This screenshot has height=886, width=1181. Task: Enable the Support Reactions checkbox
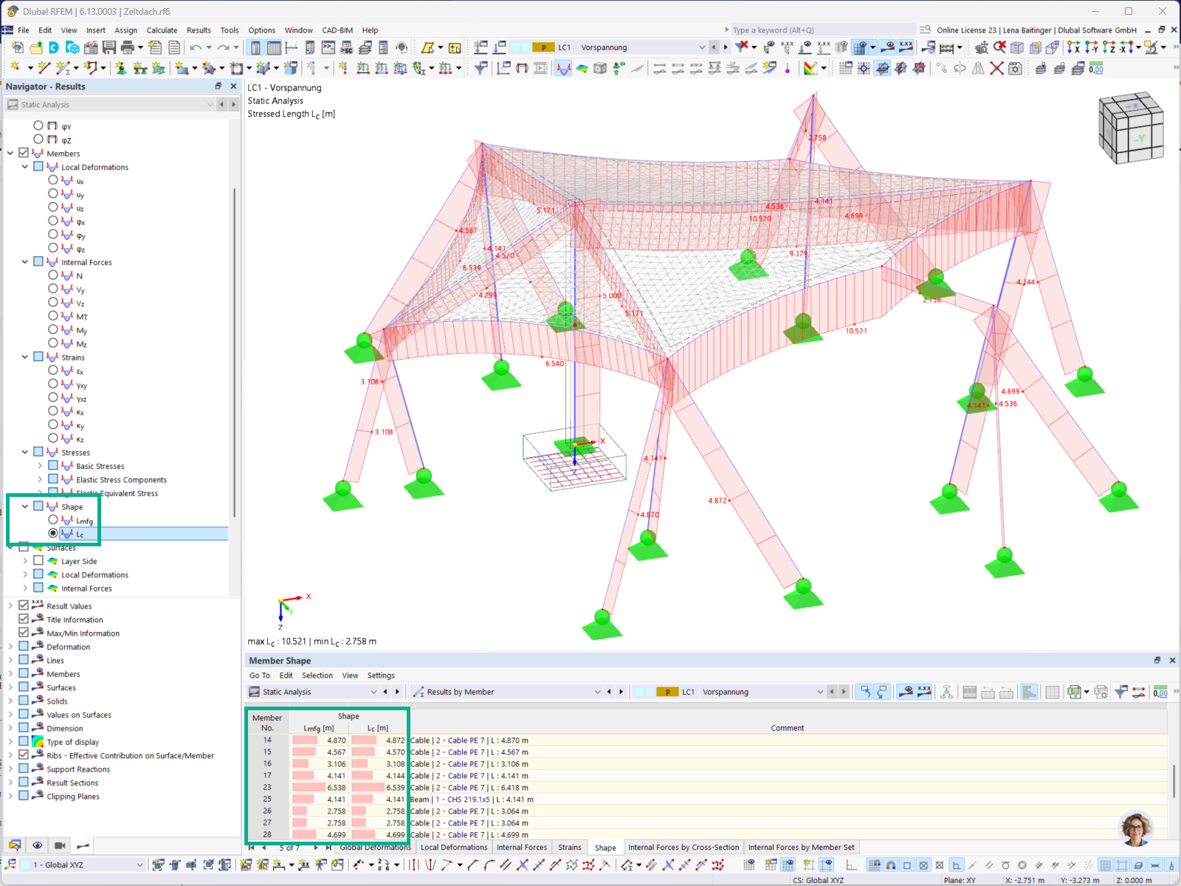(x=24, y=768)
